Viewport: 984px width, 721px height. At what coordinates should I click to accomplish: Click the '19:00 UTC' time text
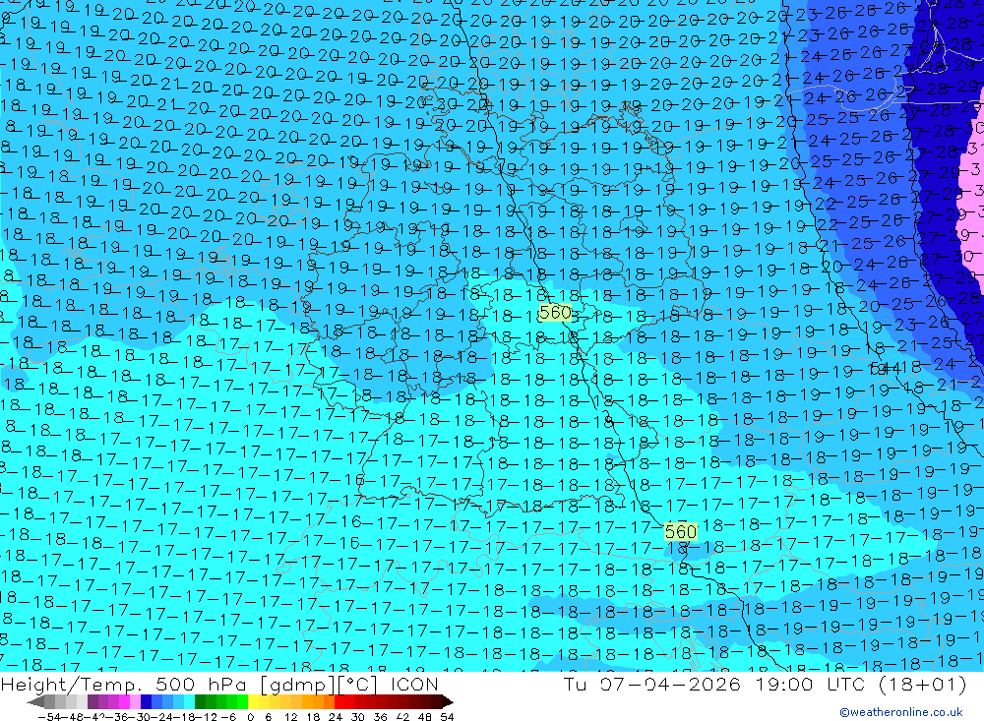click(x=809, y=684)
